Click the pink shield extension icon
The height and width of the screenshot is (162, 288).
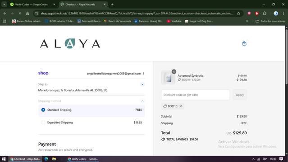(x=249, y=13)
